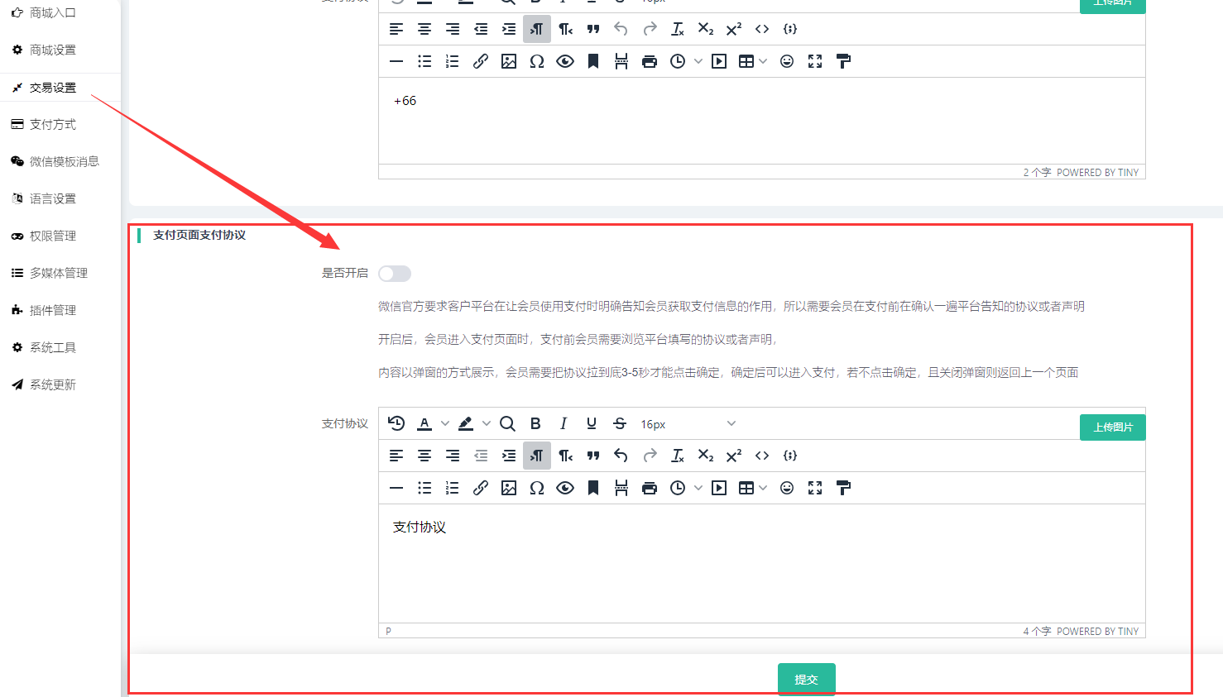Screen dimensions: 1223x697
Task: Click the 提交 submit button
Action: click(806, 679)
